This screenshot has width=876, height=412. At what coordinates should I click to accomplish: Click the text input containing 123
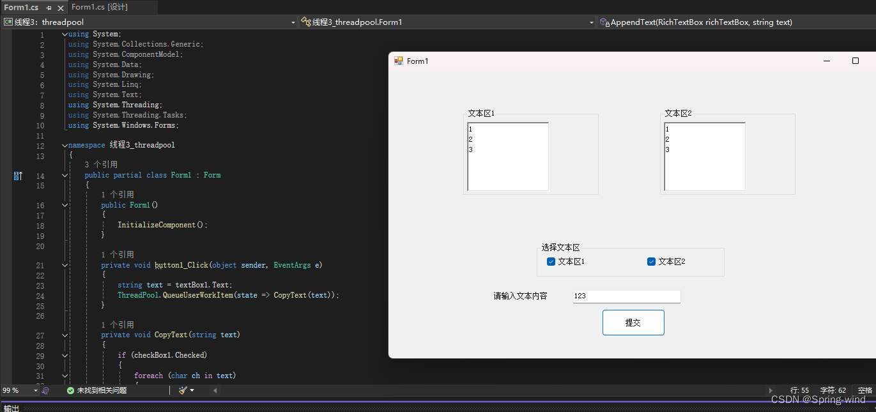point(626,296)
